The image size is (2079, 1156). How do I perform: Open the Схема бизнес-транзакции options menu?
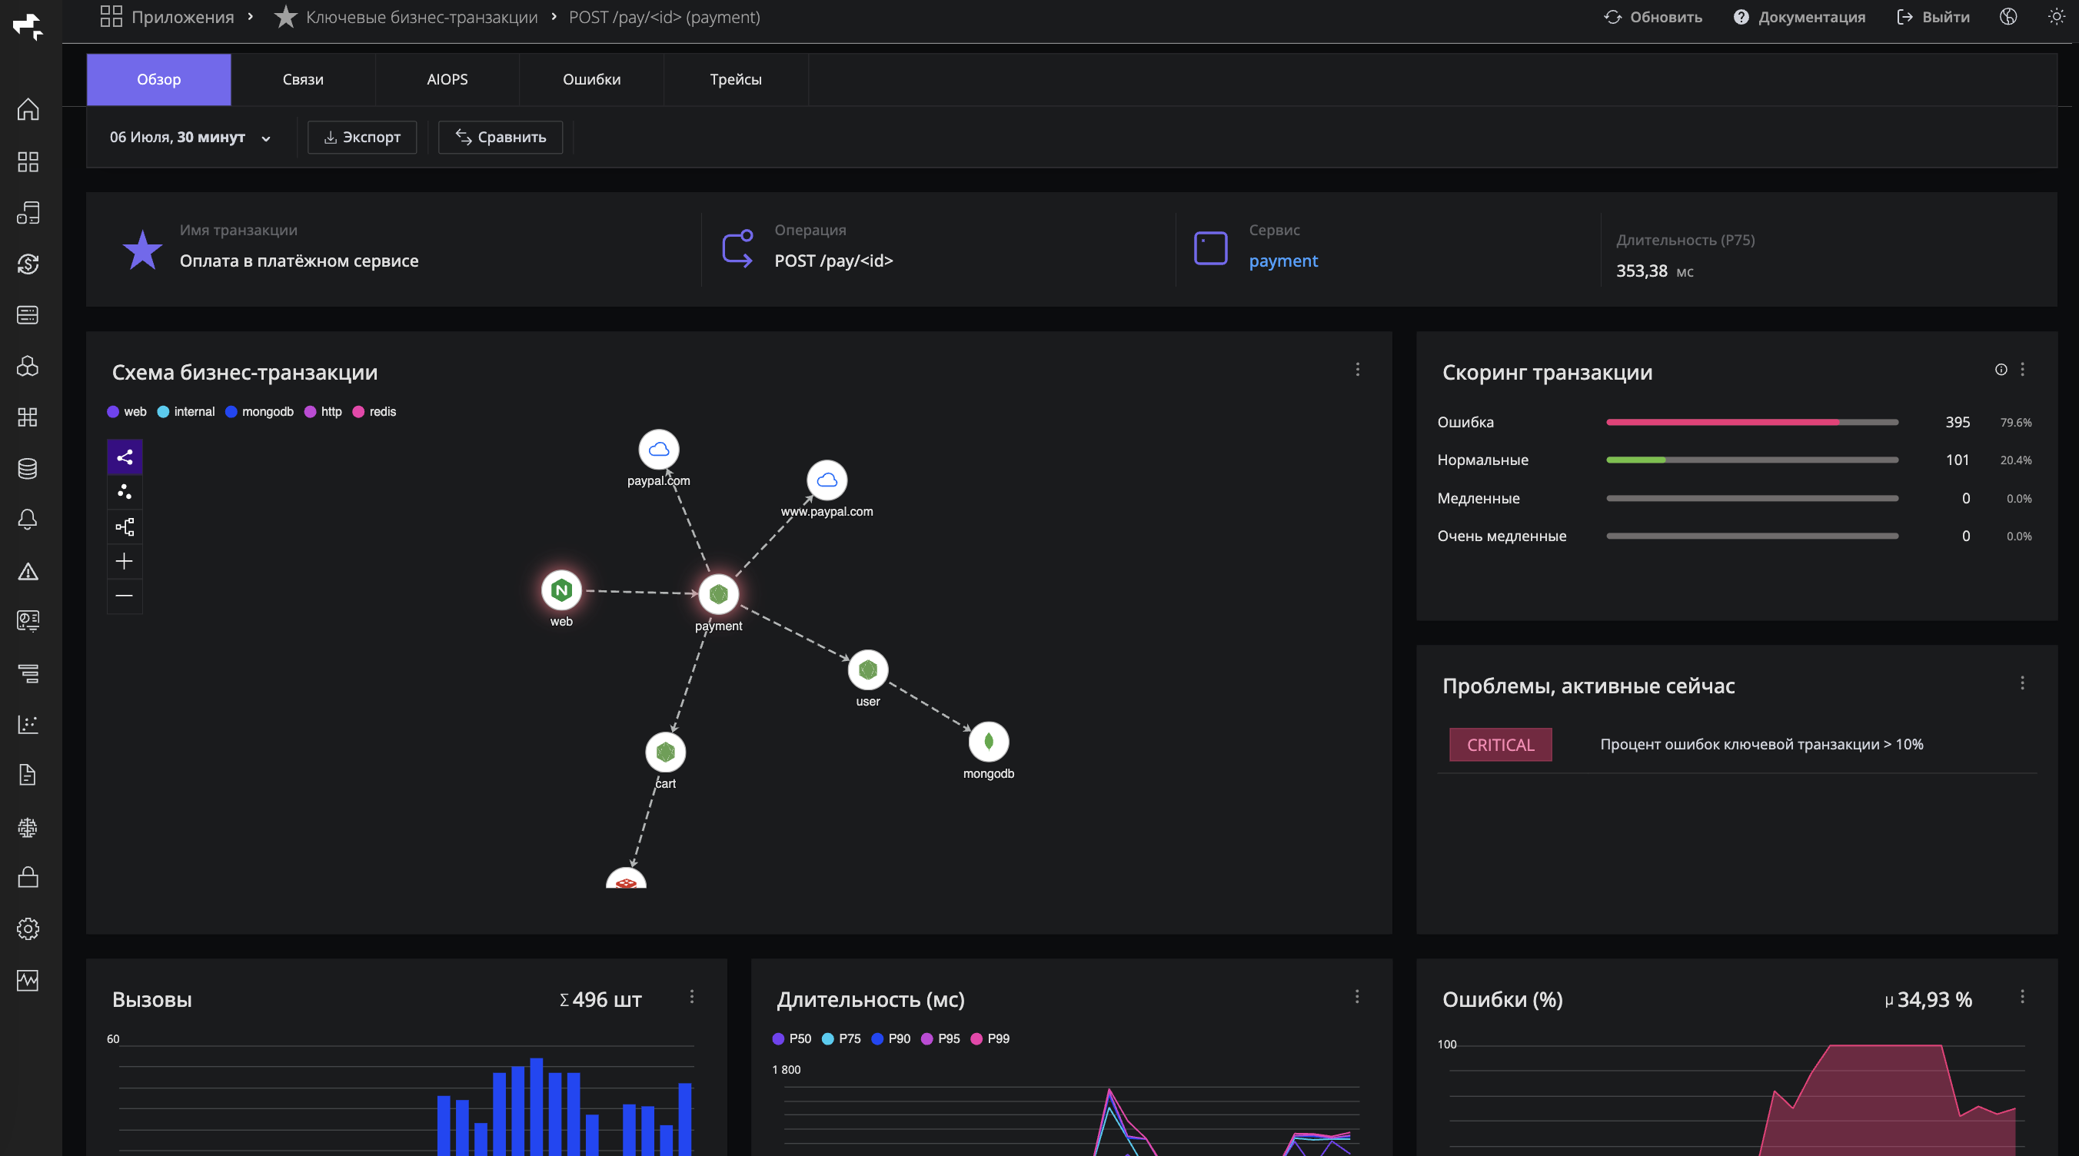coord(1358,370)
